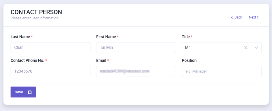Click the floppy disk icon on Save
This screenshot has height=111, width=272.
click(x=30, y=92)
